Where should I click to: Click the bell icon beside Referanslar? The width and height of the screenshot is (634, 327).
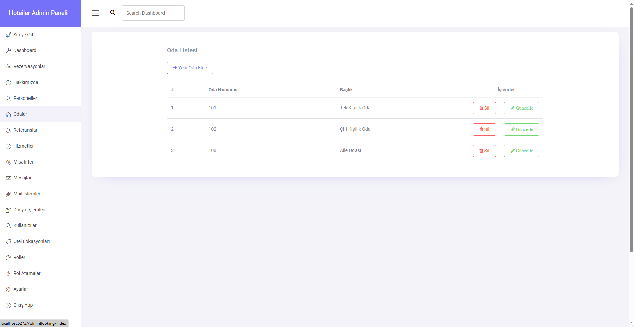(x=8, y=130)
